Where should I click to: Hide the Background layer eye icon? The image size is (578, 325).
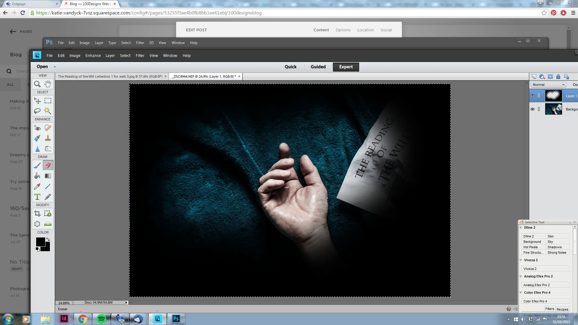coord(533,109)
